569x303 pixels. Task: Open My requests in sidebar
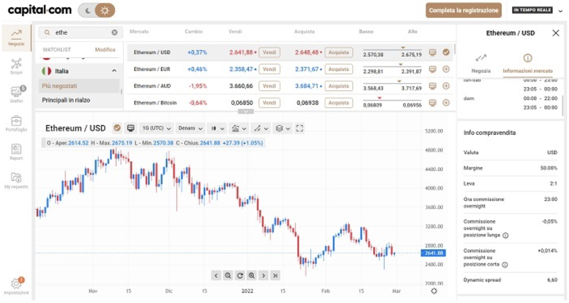tap(16, 180)
